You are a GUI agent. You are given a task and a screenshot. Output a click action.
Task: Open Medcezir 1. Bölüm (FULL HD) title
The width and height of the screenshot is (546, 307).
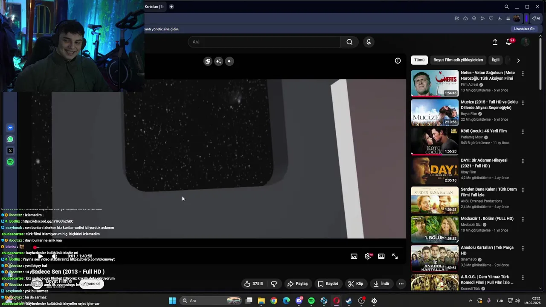[x=487, y=218]
